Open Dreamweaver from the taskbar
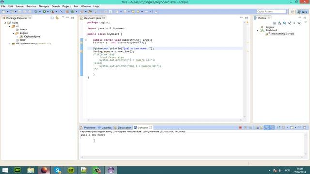The height and width of the screenshot is (174, 310). coord(17,170)
